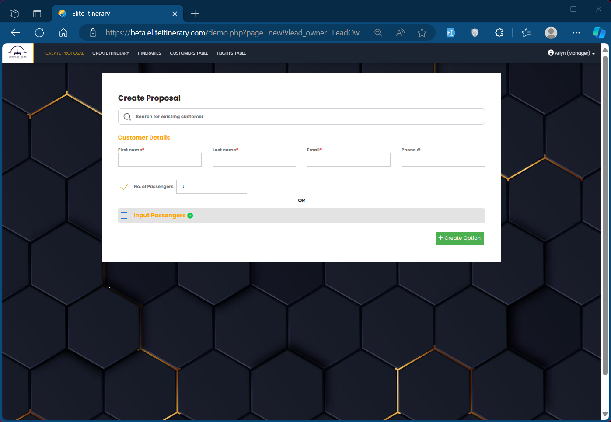Go to browser home page icon
611x422 pixels.
[x=63, y=33]
